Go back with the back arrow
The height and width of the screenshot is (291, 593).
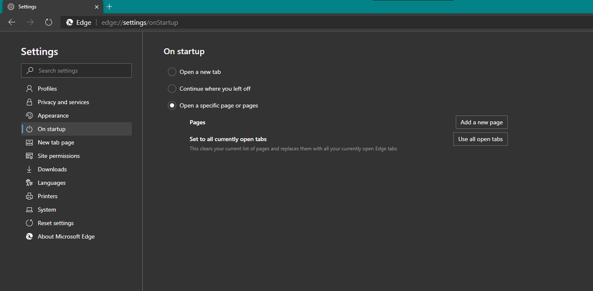pyautogui.click(x=12, y=23)
